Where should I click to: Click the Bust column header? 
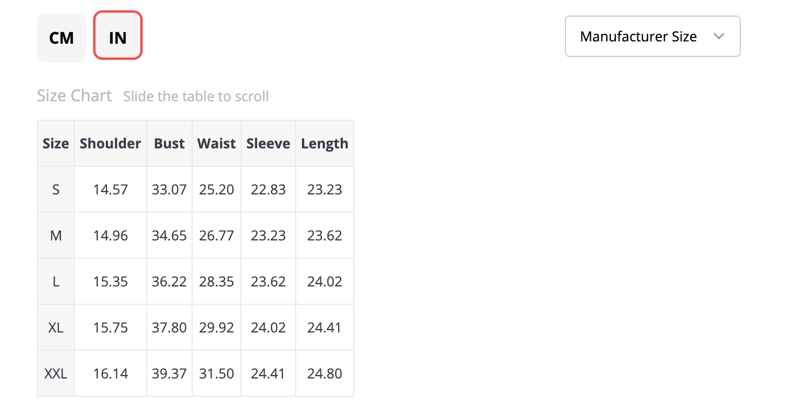(169, 144)
